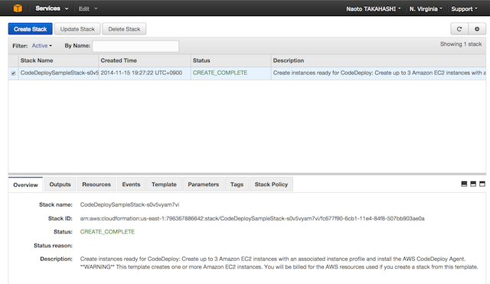Click 'Showing 1 stack' count text

click(x=461, y=44)
